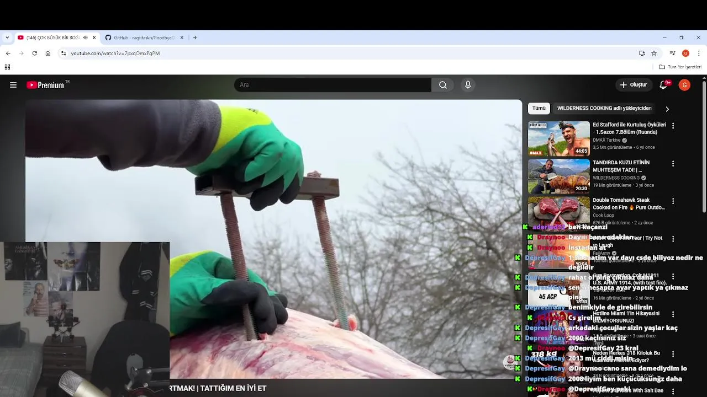Click the main video player
Screen dimensions: 707x397
click(x=273, y=239)
